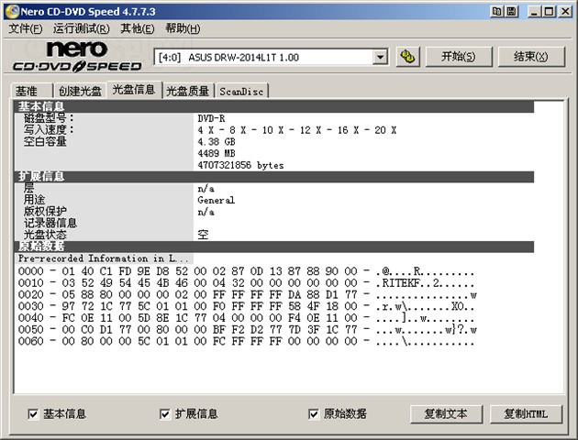Click the 写入速度 label
578x440 pixels.
(x=49, y=130)
